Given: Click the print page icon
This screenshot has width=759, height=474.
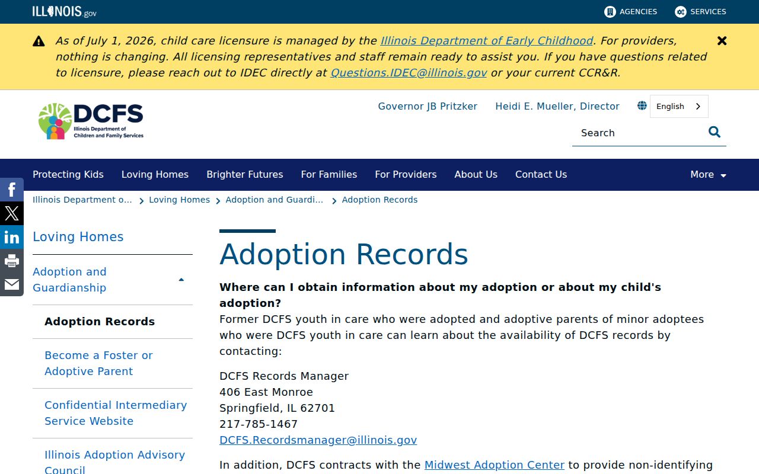Looking at the screenshot, I should point(12,261).
